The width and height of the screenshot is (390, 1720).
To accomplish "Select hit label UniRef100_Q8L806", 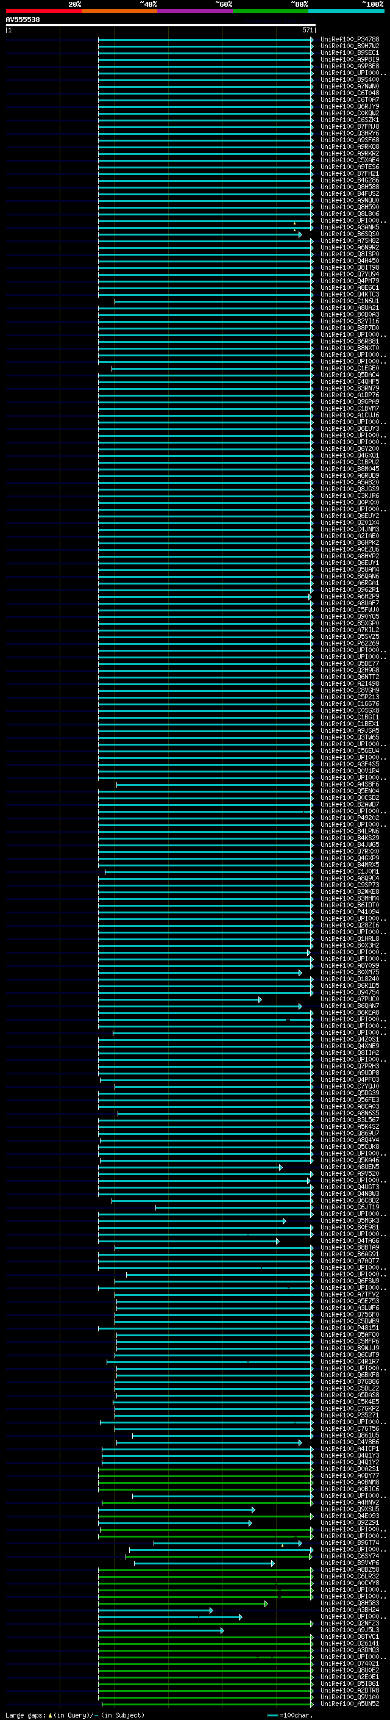I will click(349, 214).
